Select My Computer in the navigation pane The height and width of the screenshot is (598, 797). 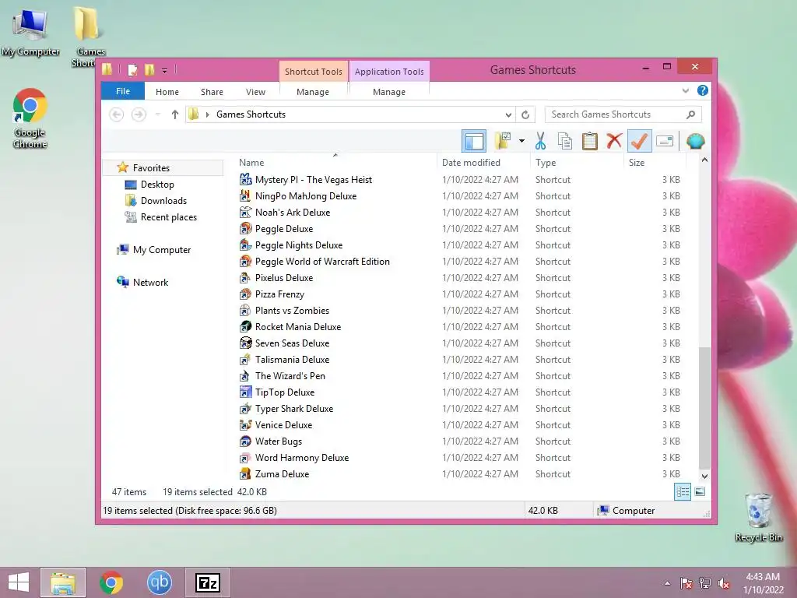coord(162,250)
